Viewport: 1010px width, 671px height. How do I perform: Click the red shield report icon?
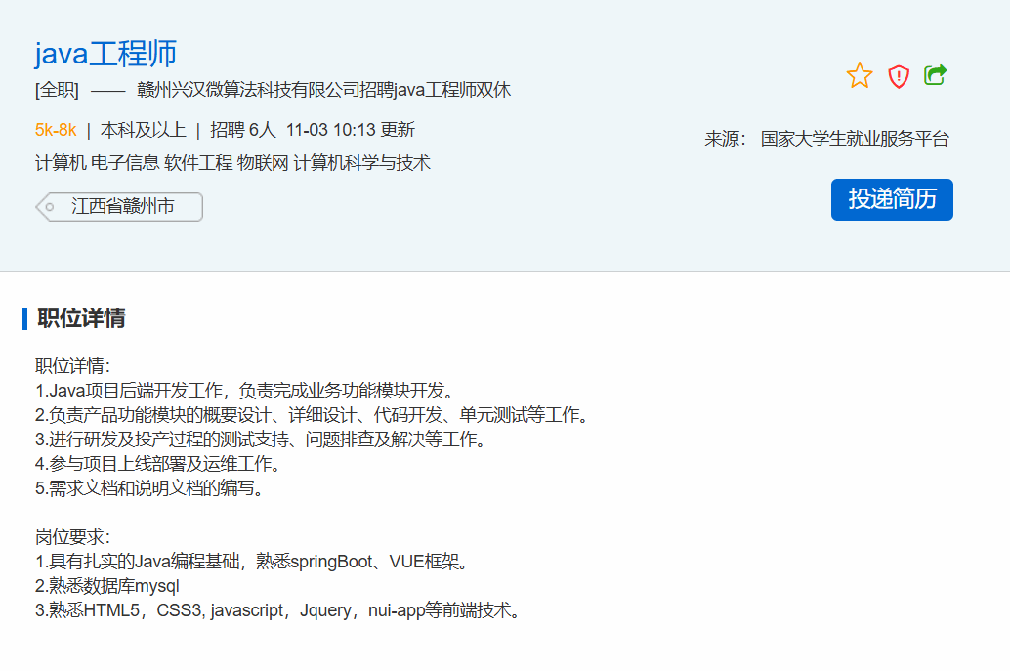(899, 76)
